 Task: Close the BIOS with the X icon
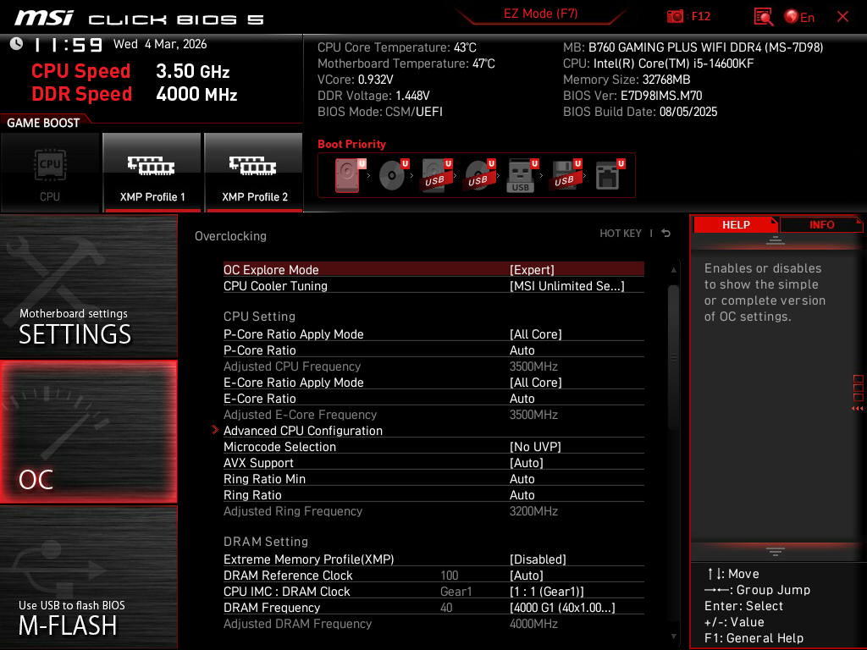pos(842,17)
